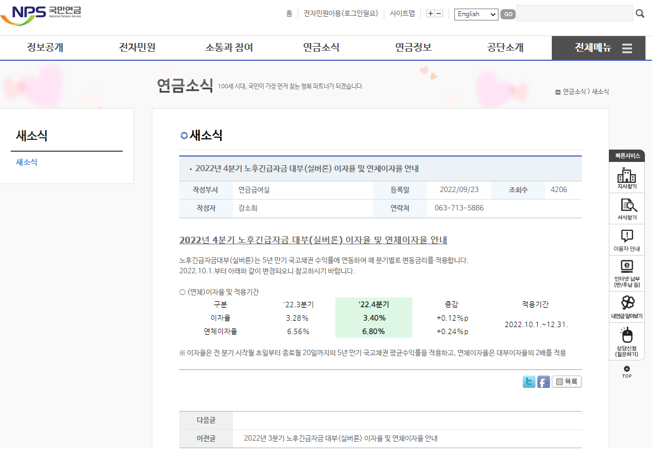Image resolution: width=653 pixels, height=453 pixels.
Task: Open the 공단소개 menu
Action: (x=504, y=48)
